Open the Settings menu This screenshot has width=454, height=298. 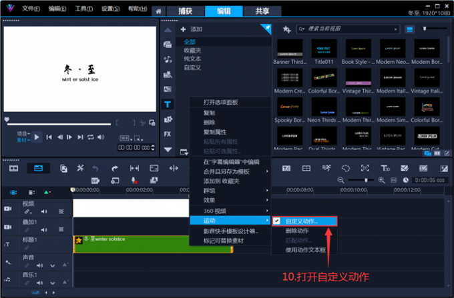tap(110, 9)
